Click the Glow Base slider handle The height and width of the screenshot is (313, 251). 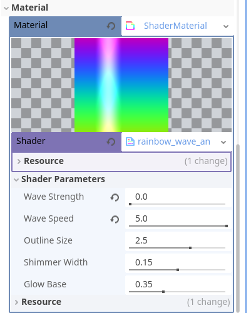point(163,292)
